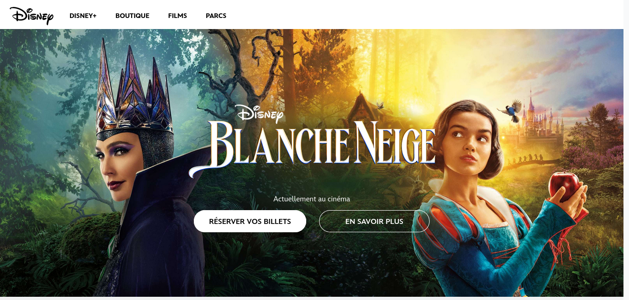Open the DISNEY+ navigation item
629x300 pixels.
tap(83, 16)
